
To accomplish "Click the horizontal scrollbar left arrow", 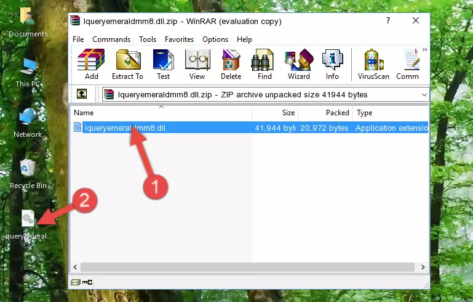I will 75,267.
